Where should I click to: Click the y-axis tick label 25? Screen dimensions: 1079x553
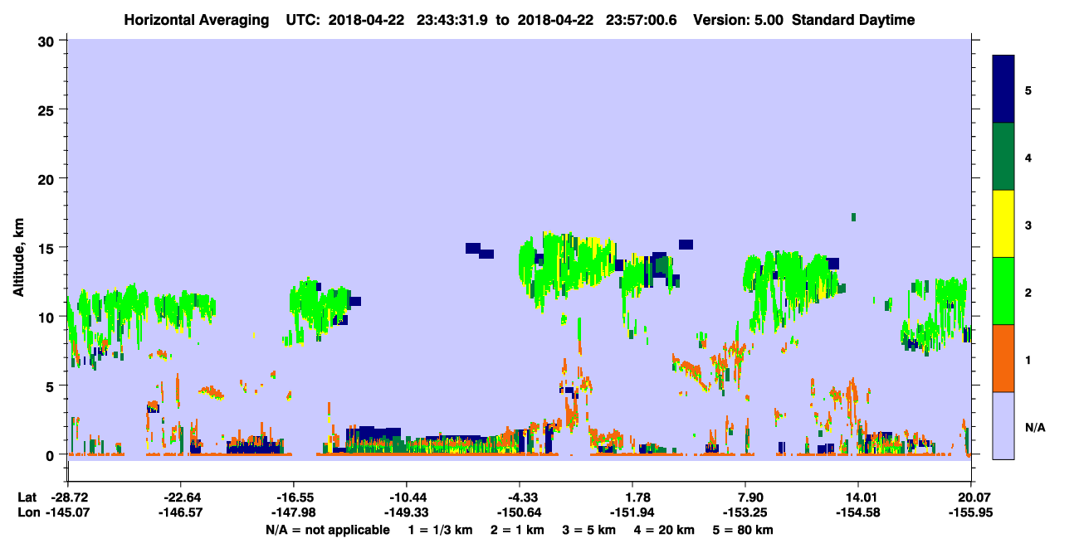48,110
